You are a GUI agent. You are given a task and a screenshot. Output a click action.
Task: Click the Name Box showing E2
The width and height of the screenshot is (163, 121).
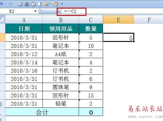[x=17, y=11]
